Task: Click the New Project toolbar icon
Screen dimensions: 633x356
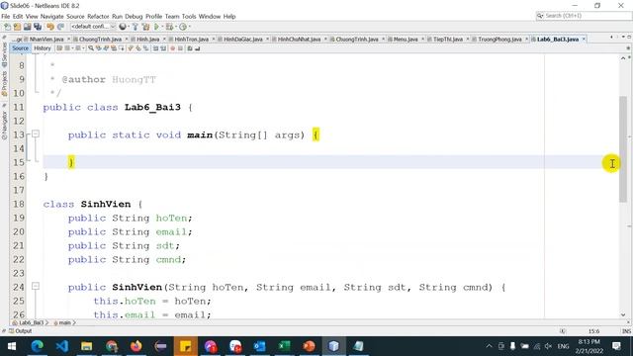Action: tap(17, 27)
